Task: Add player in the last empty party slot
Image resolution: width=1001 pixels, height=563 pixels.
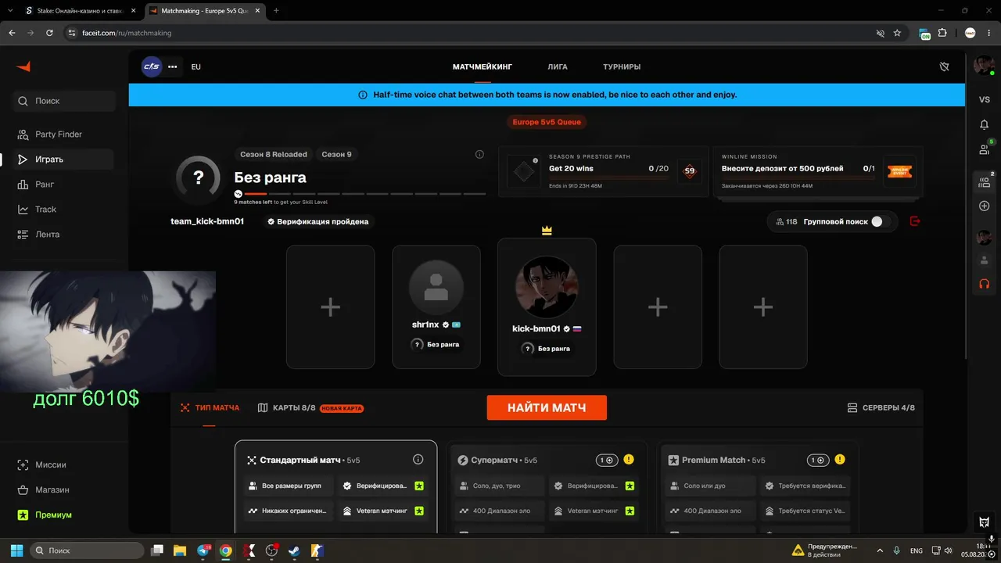Action: pos(763,307)
